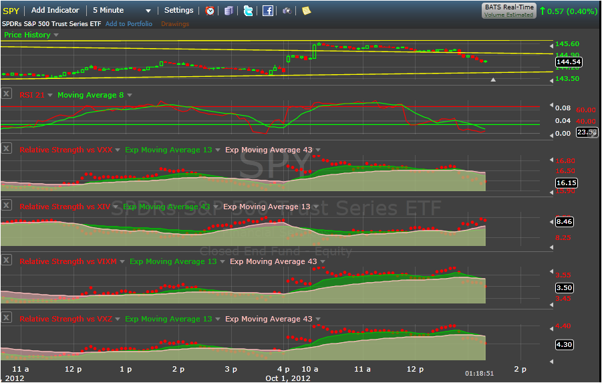Open the Drawings link
Screen dimensions: 602x383
click(175, 24)
